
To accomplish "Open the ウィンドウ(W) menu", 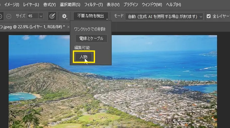I will (152, 5).
